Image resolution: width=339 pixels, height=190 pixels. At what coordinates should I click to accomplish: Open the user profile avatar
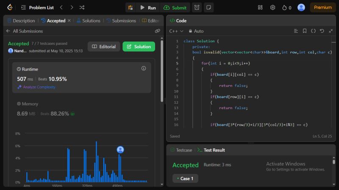coord(301,8)
